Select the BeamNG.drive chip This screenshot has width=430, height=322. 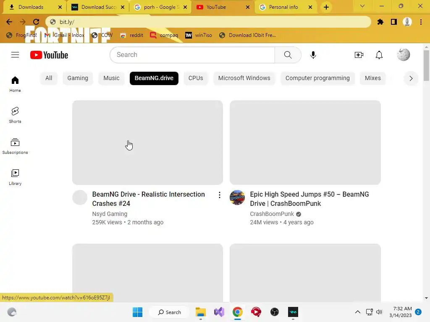click(x=154, y=78)
